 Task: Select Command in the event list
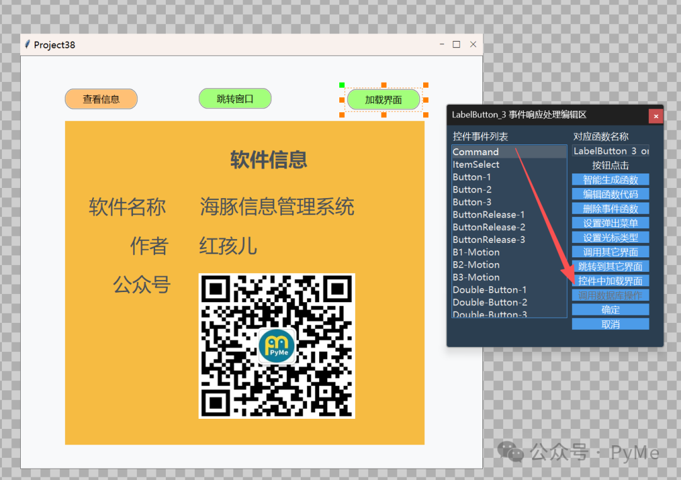509,151
